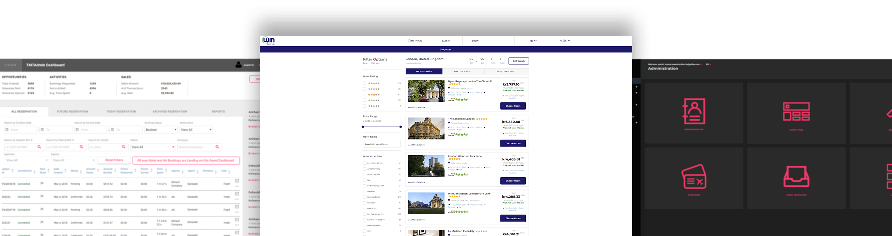The width and height of the screenshot is (892, 236).
Task: Open the language flag dropdown
Action: [533, 41]
